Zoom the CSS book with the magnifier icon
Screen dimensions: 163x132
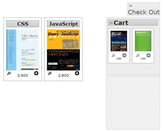point(9,73)
